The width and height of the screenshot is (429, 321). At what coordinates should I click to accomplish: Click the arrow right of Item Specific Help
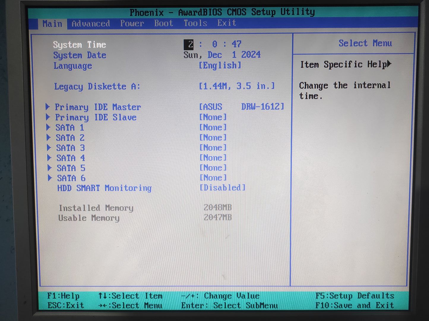pos(389,64)
